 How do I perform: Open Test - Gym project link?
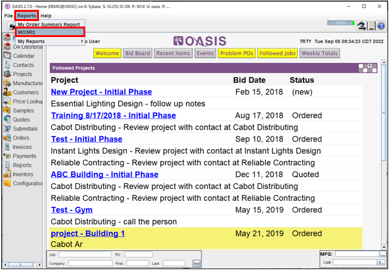pos(72,210)
